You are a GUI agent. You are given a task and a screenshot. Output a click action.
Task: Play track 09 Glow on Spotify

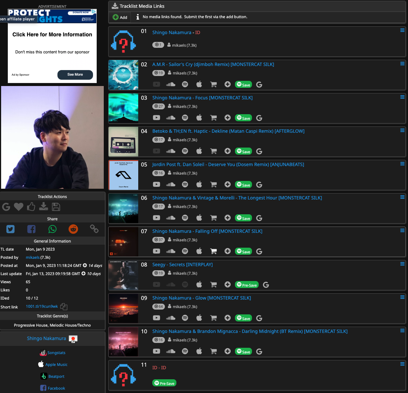[x=185, y=318]
